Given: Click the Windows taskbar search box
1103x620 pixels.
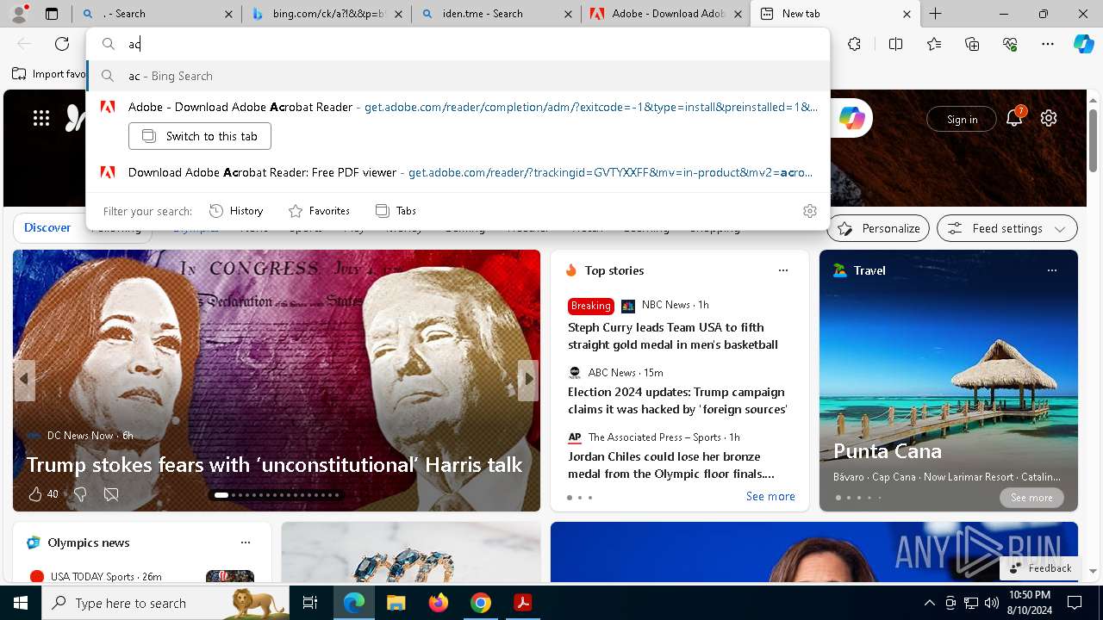Looking at the screenshot, I should click(x=165, y=603).
